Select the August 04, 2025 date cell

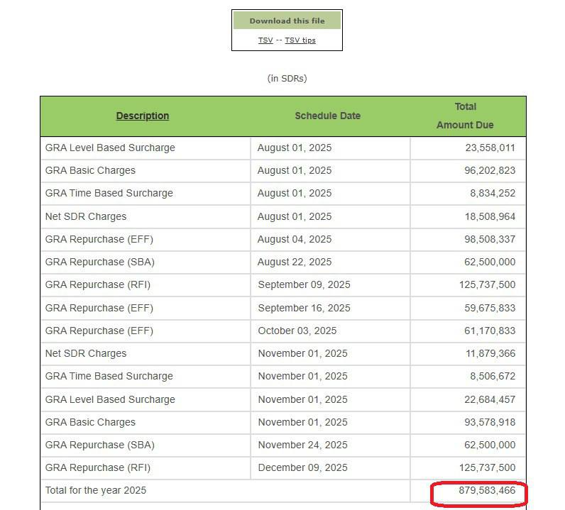[x=295, y=239]
